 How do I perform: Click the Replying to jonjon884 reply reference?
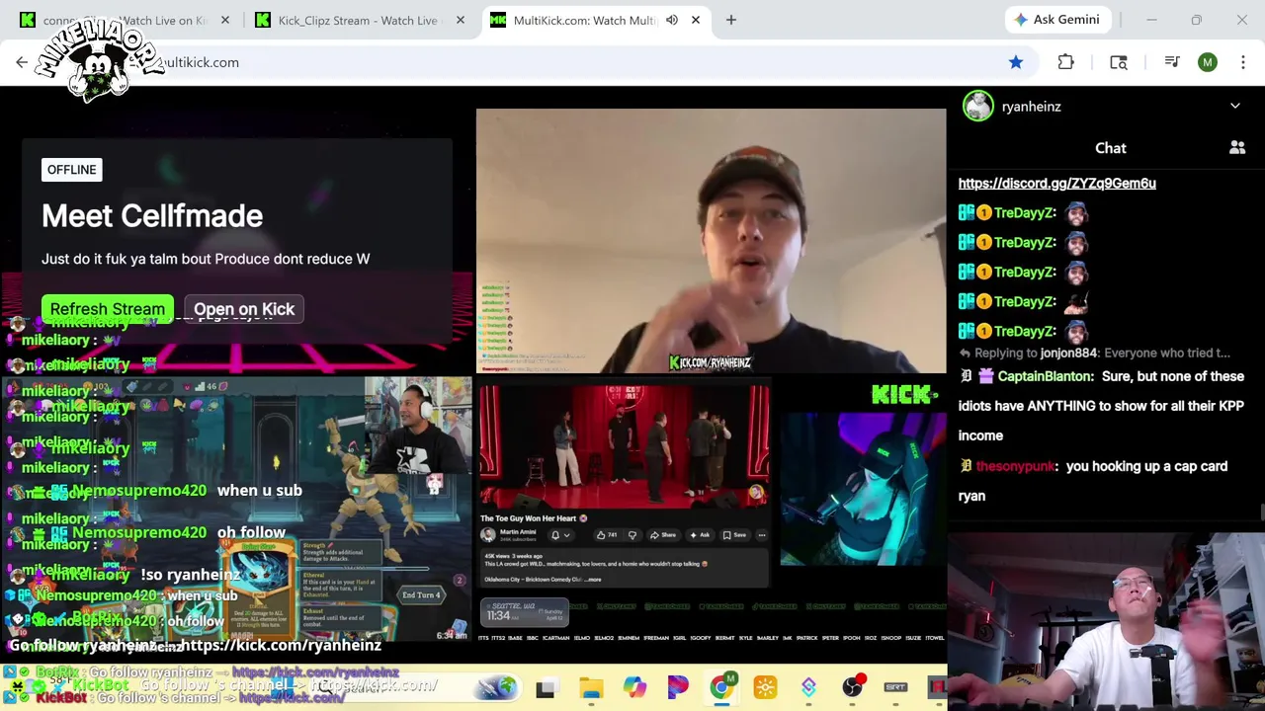click(x=1094, y=353)
